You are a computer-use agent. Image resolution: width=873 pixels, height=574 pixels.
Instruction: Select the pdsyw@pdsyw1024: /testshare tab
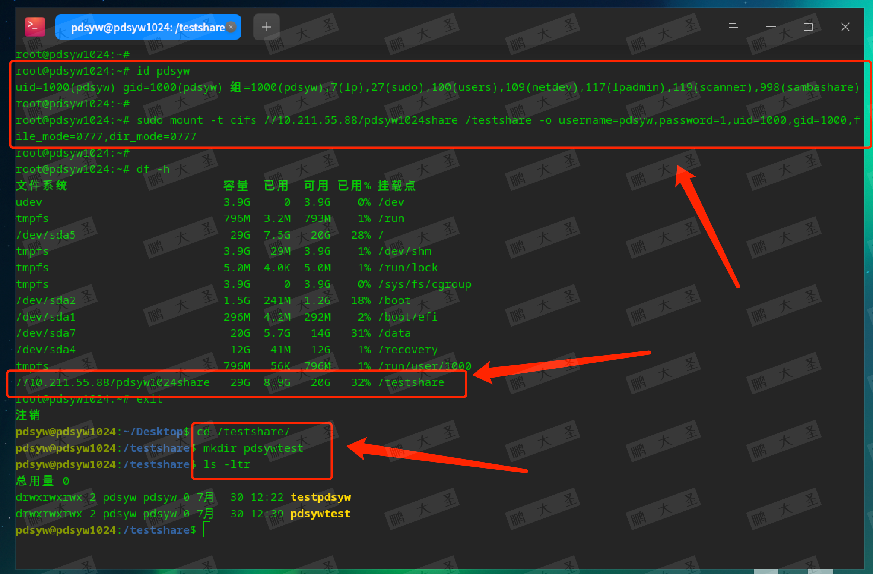tap(147, 27)
